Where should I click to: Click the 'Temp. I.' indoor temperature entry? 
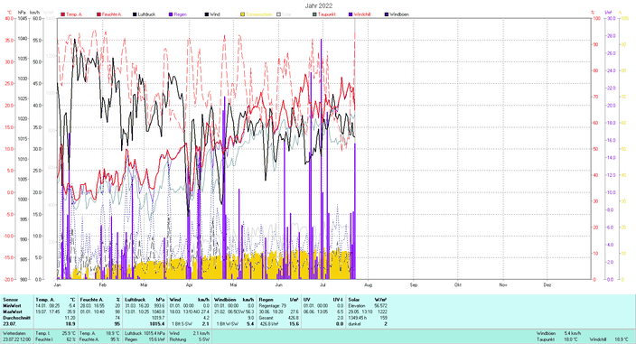tap(42, 333)
